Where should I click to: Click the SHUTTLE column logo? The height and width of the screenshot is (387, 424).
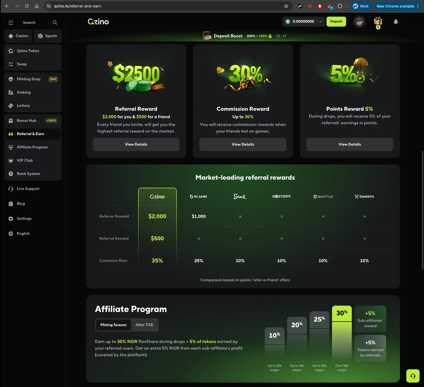(x=323, y=197)
